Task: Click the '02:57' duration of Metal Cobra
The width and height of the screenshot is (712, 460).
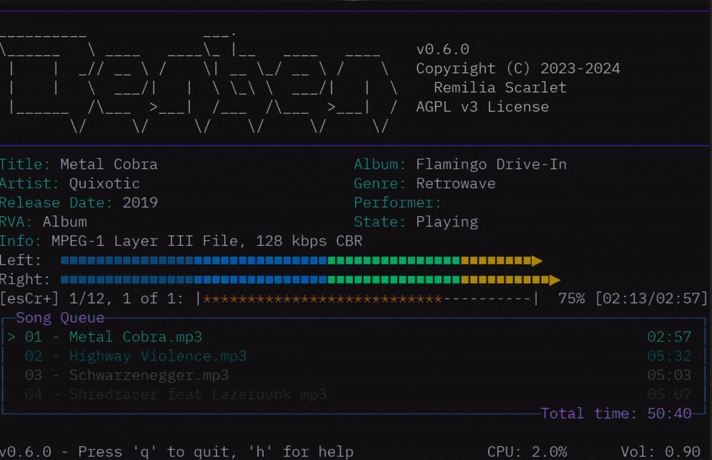Action: [x=669, y=337]
